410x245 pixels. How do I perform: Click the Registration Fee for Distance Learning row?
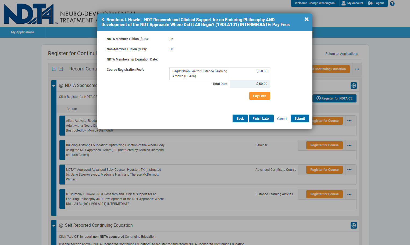(x=220, y=74)
